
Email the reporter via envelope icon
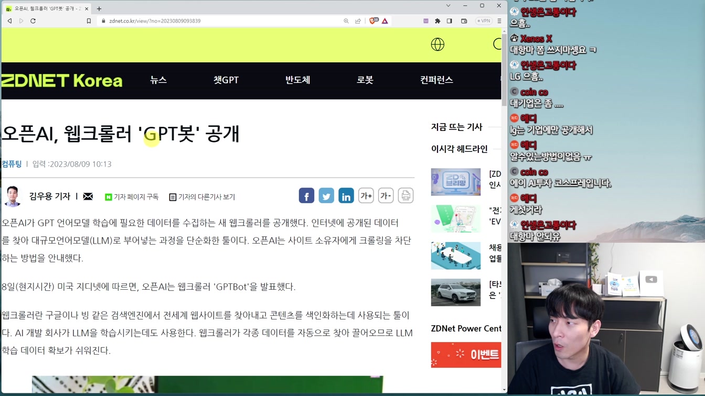88,196
